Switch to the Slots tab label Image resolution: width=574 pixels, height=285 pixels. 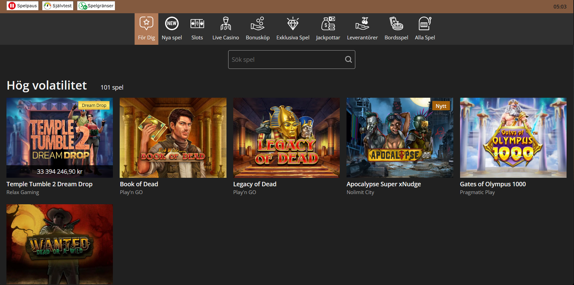point(197,38)
